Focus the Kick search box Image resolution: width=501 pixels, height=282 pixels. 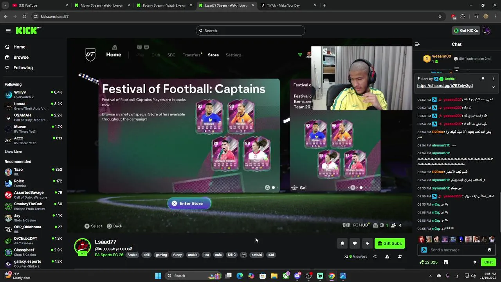pyautogui.click(x=250, y=31)
